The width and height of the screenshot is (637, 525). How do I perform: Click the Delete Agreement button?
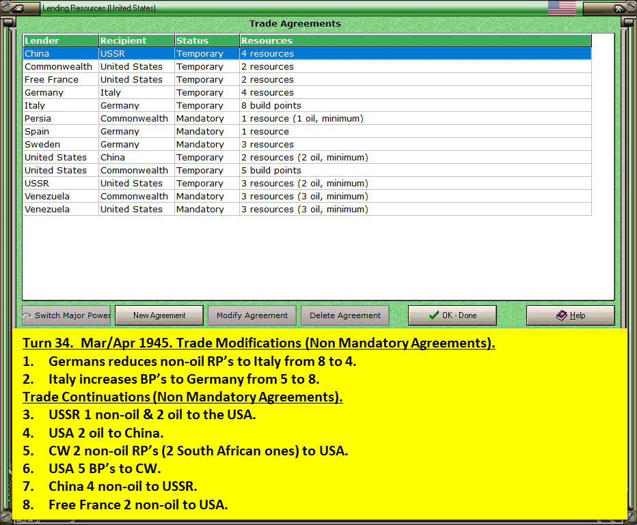[345, 315]
